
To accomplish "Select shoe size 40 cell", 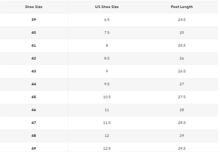I will tap(34, 33).
